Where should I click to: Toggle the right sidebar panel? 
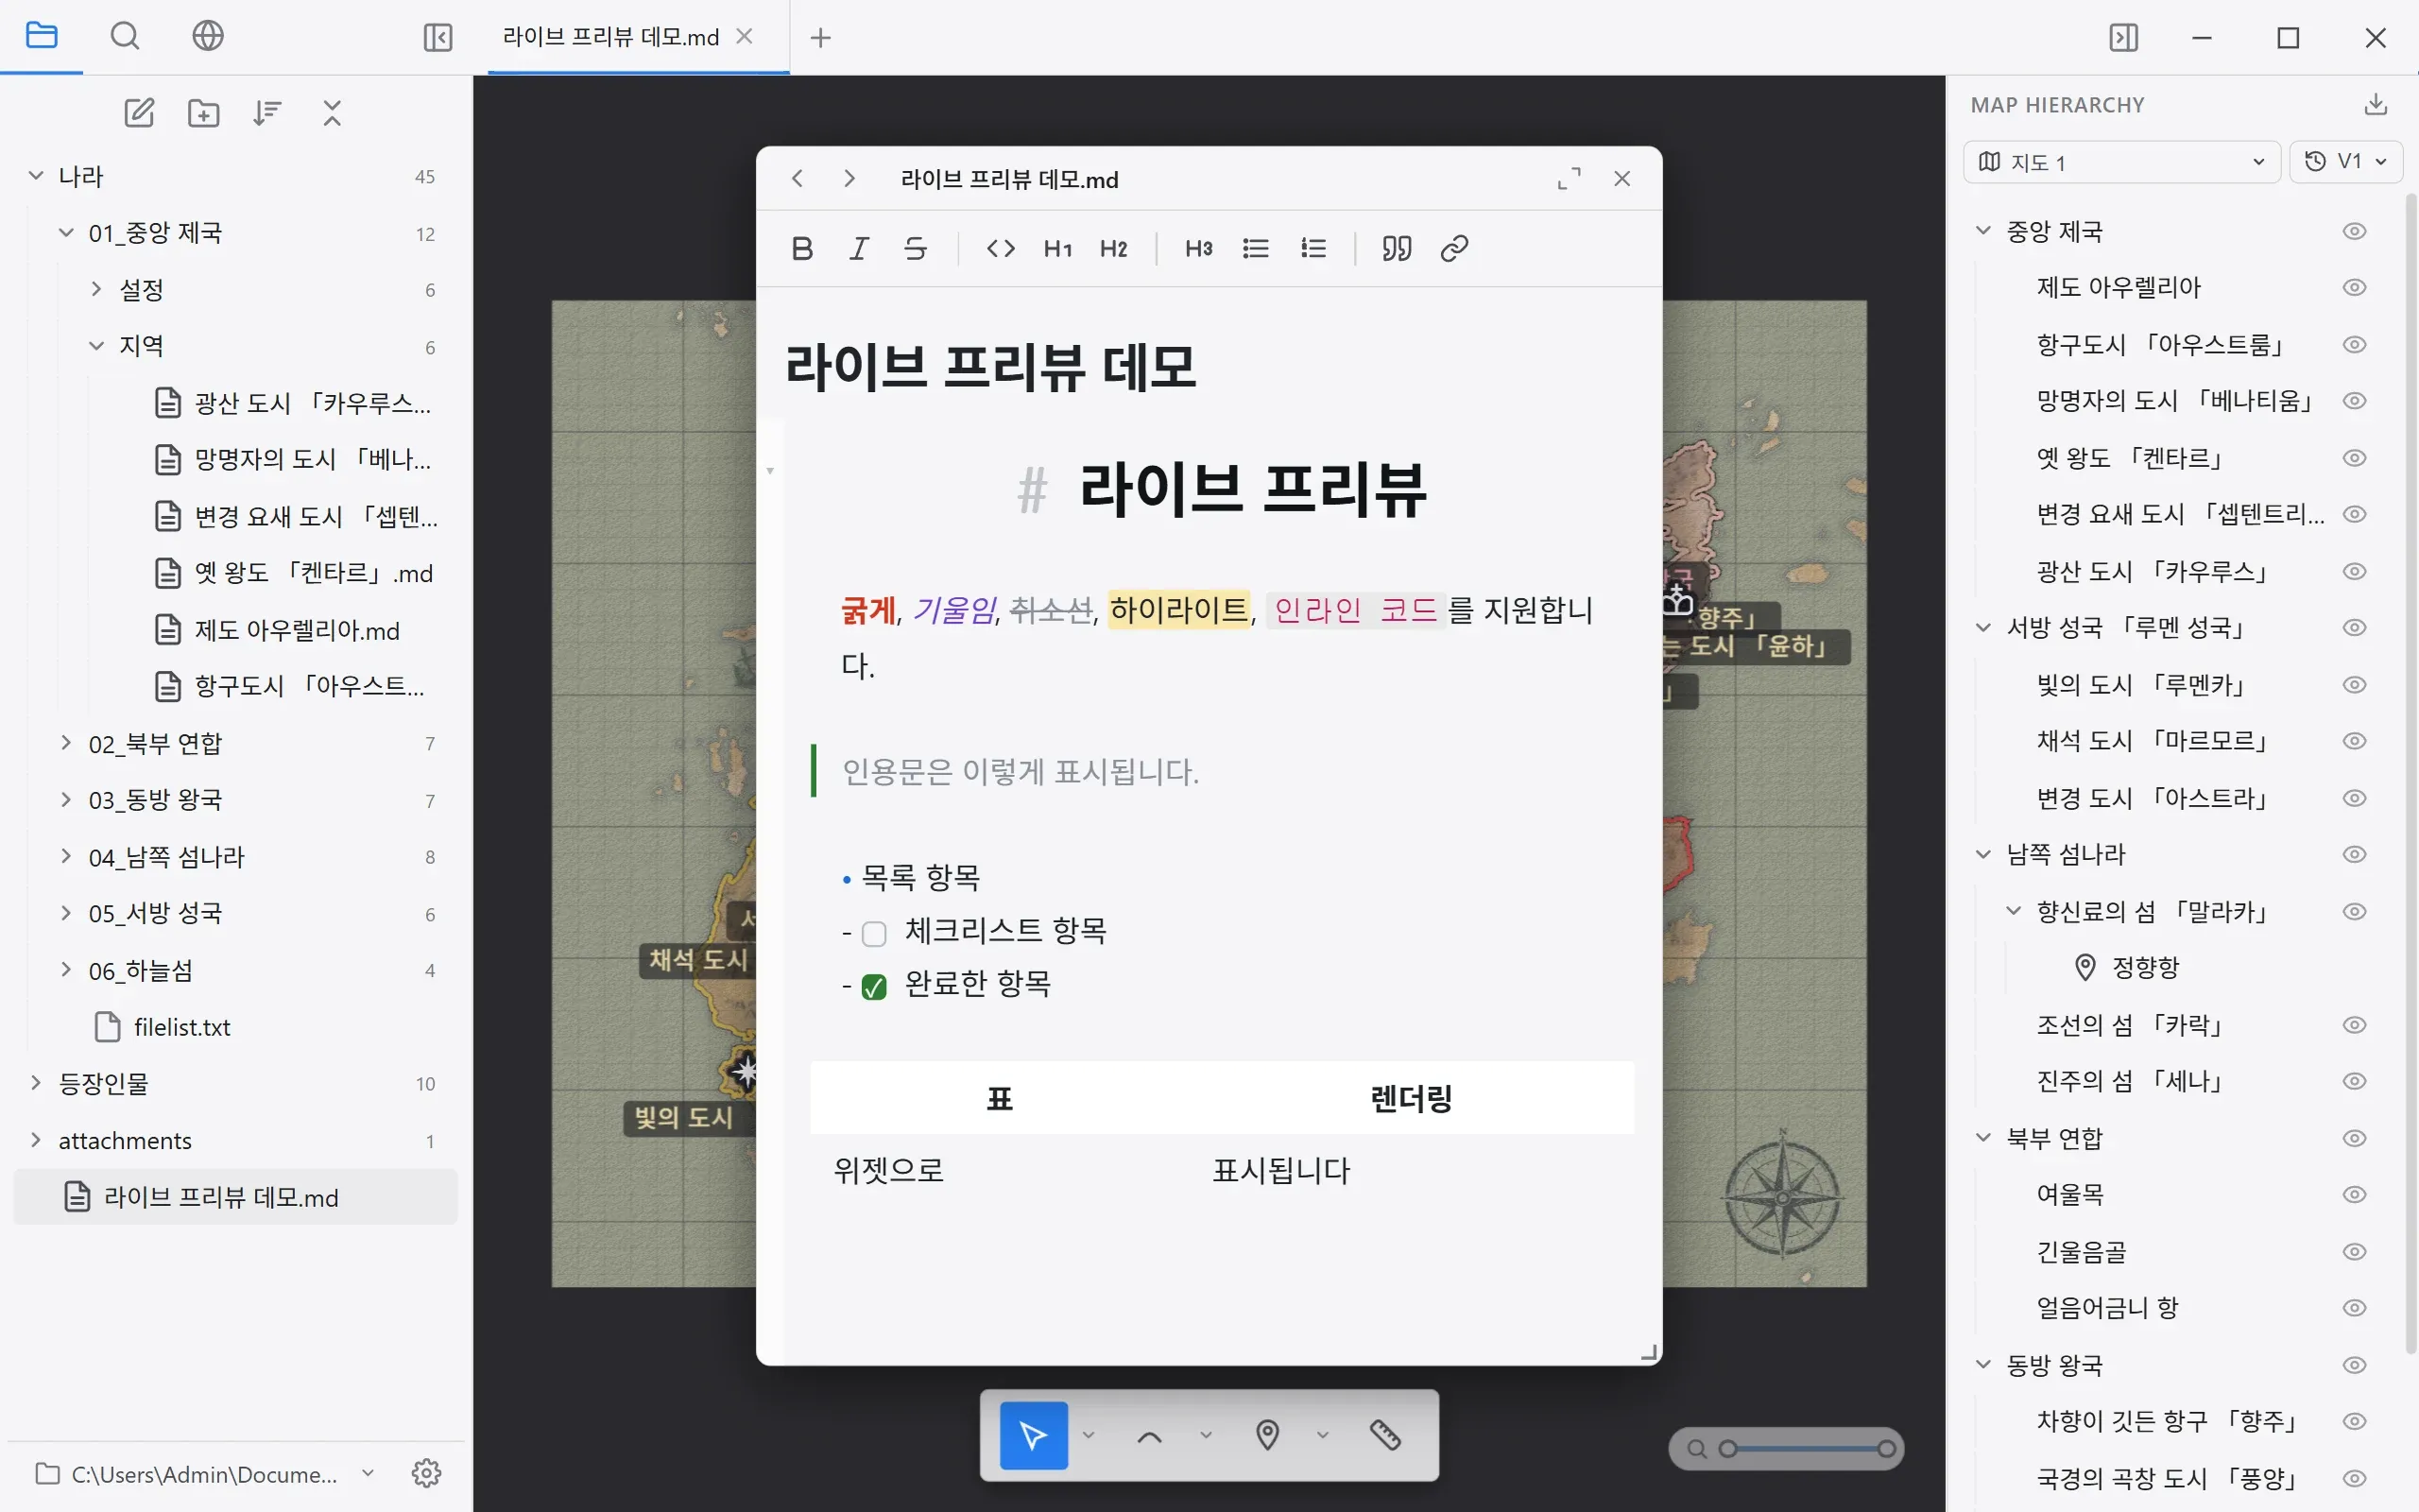2123,38
